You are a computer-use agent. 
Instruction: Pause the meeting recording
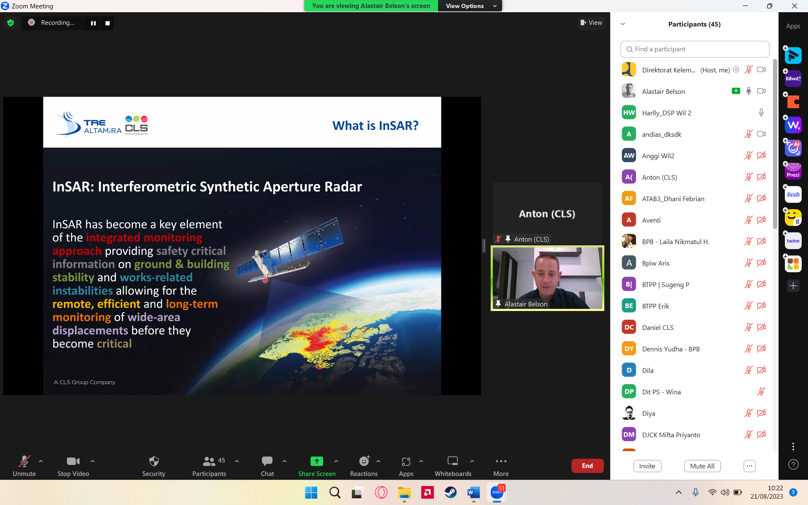pos(93,23)
